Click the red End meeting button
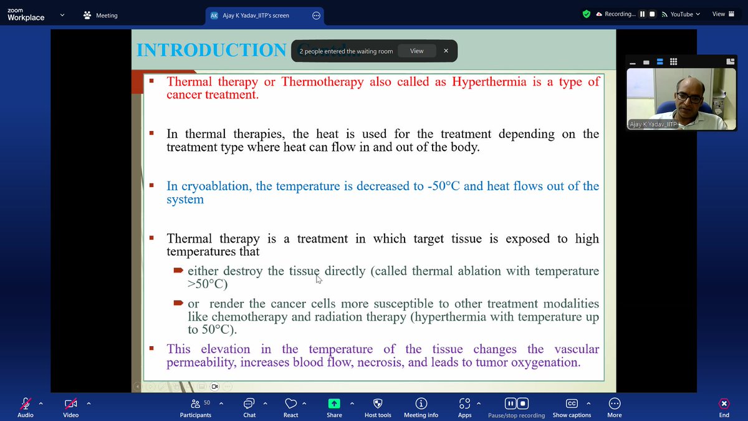 coord(724,407)
